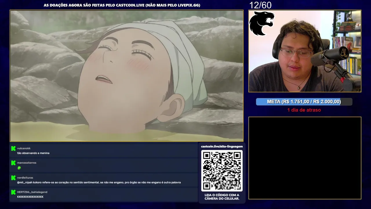Click the Kick icon beside HERTZ86_bahialegend's message
This screenshot has width=371, height=209.
[x=13, y=192]
